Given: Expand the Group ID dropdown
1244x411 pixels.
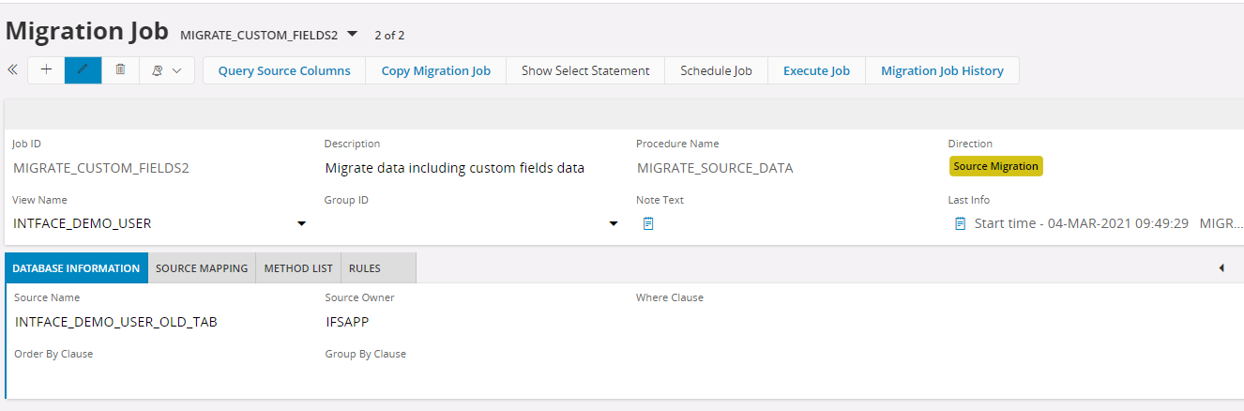Looking at the screenshot, I should [x=614, y=223].
